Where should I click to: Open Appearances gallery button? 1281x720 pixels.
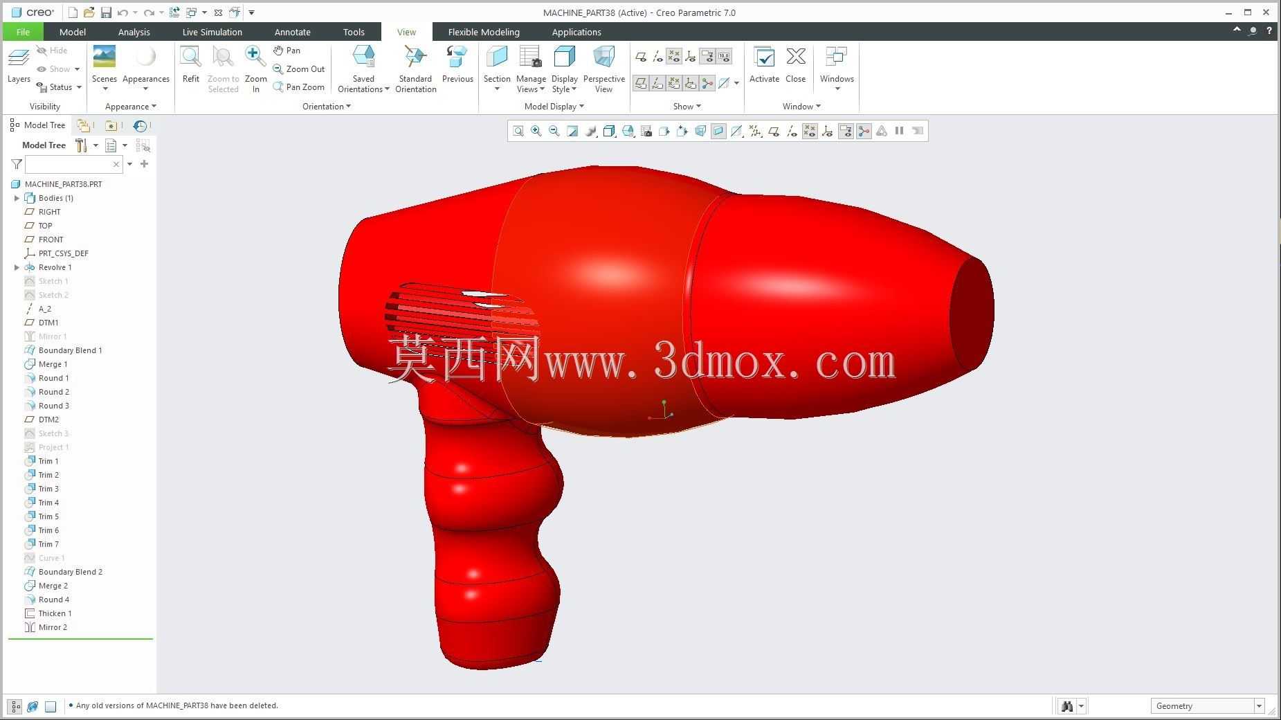point(146,69)
